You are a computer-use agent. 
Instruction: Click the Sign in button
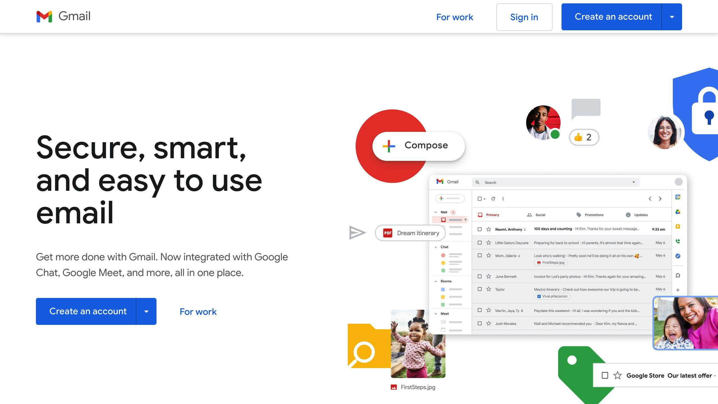point(524,17)
